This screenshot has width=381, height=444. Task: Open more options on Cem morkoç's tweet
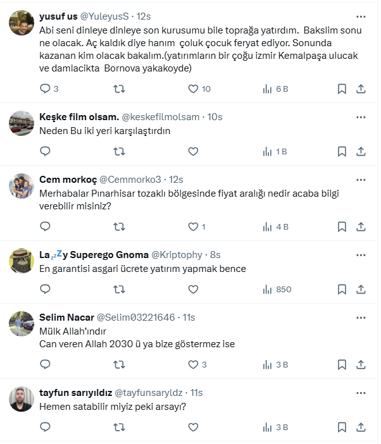[361, 179]
